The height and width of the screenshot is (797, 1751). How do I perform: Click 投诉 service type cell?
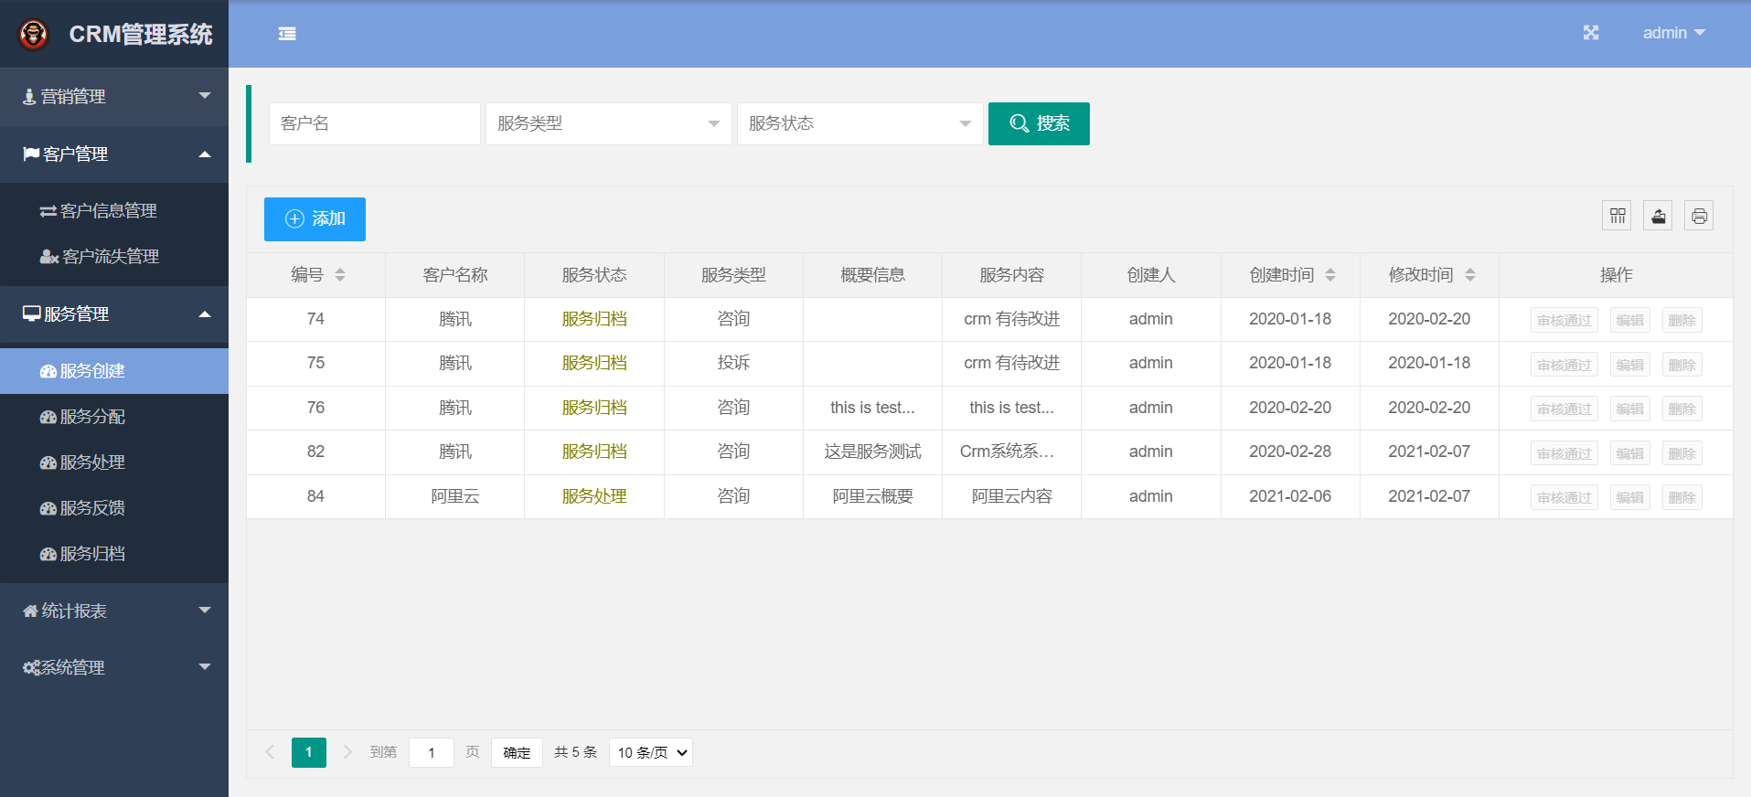(x=733, y=363)
